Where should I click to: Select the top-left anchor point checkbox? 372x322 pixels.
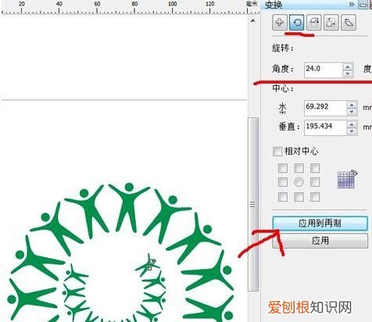point(283,168)
